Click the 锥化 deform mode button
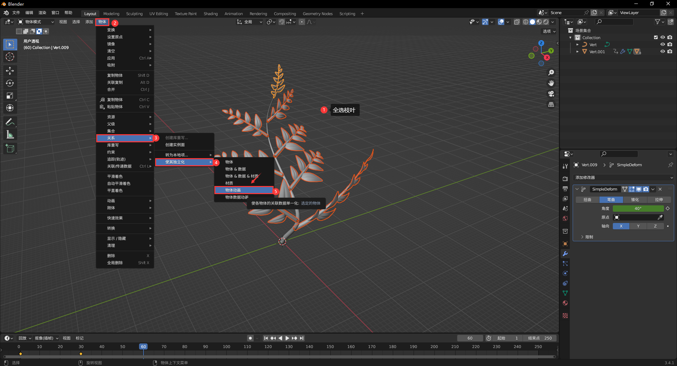 point(635,200)
